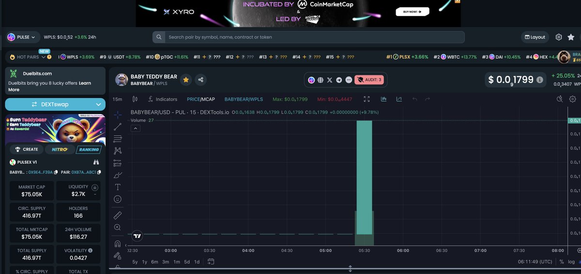The width and height of the screenshot is (581, 274).
Task: Click the RANKING button
Action: click(x=89, y=149)
